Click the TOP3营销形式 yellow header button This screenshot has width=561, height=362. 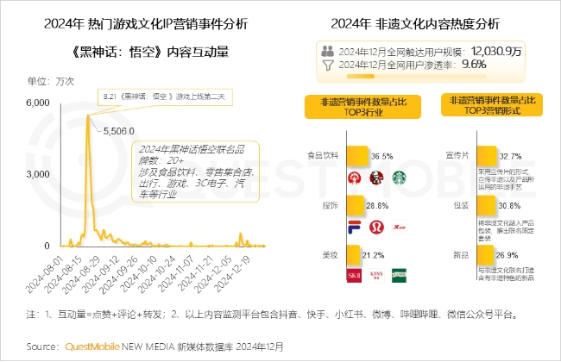[x=492, y=105]
